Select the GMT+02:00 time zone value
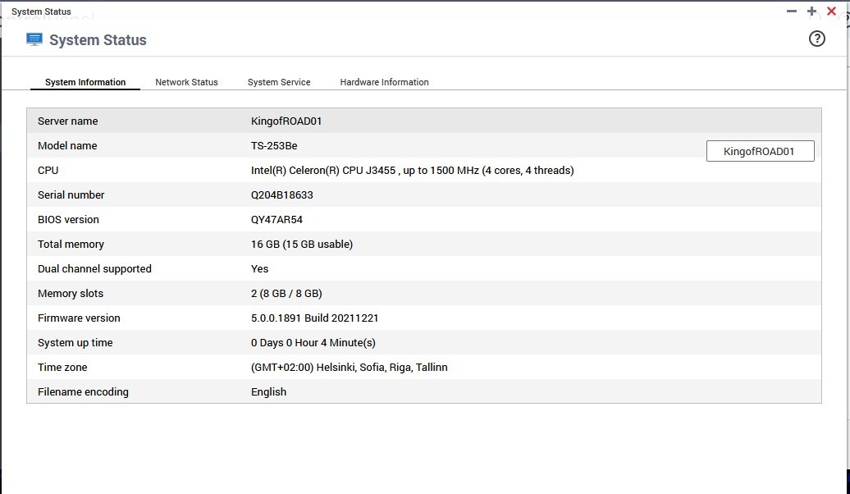This screenshot has height=494, width=850. pos(349,367)
